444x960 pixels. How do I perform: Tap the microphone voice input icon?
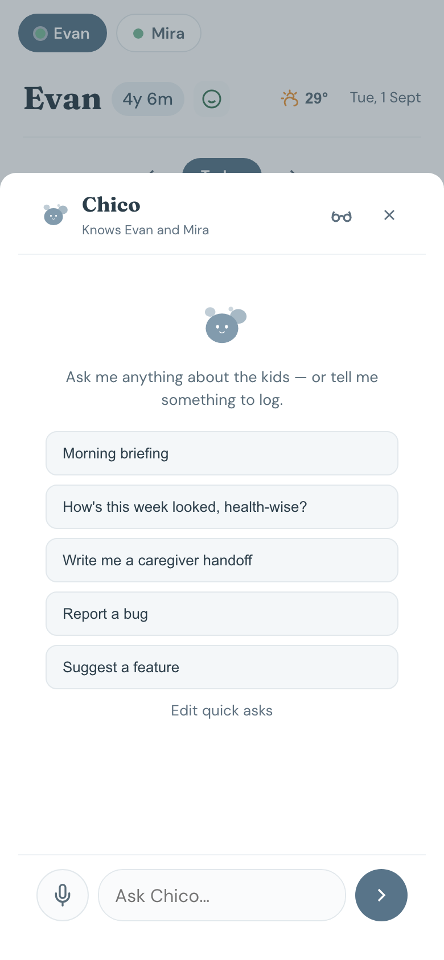(63, 895)
